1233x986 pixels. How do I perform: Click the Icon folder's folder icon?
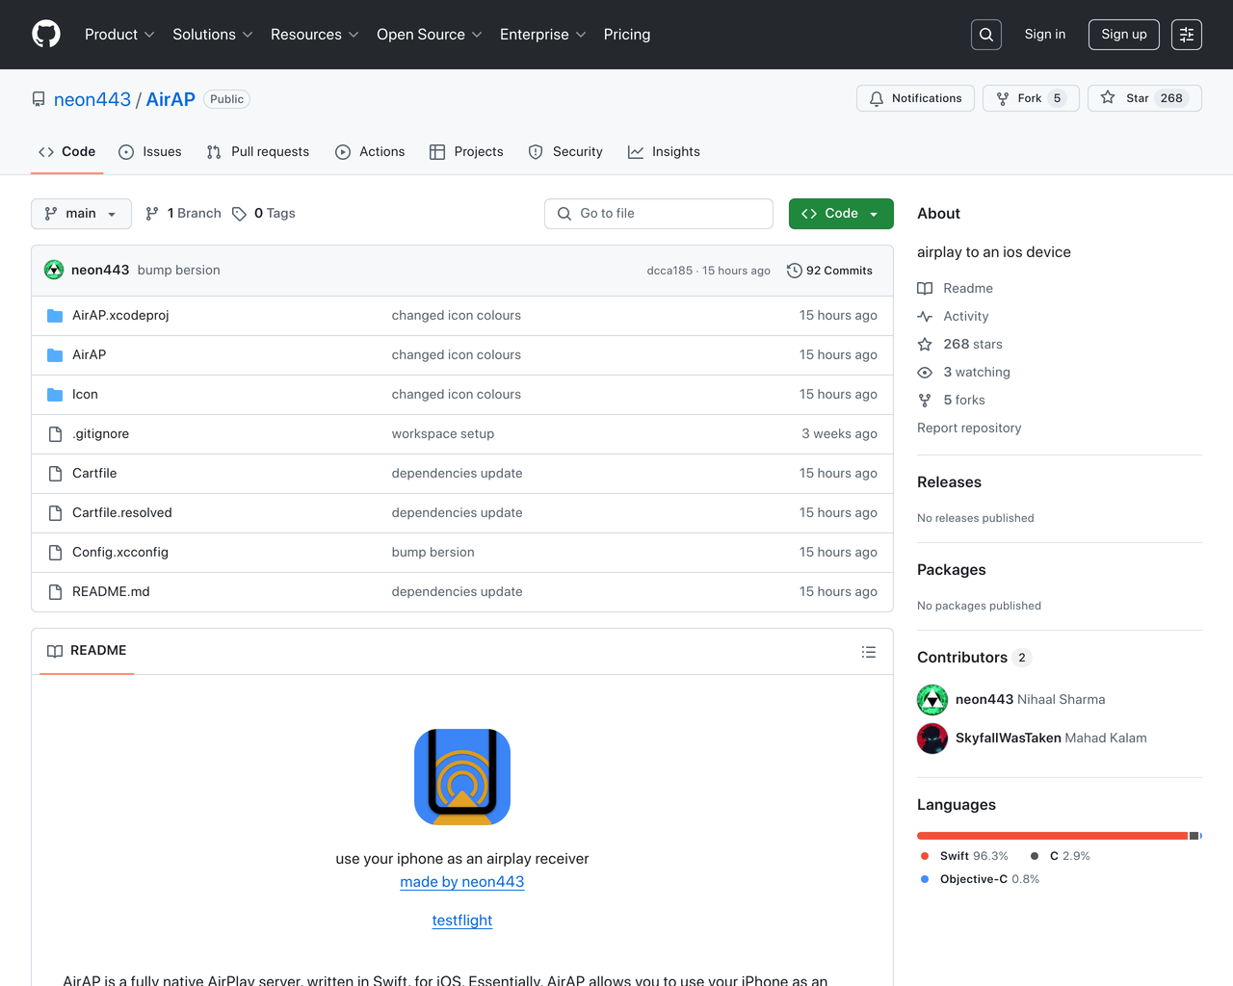(x=55, y=395)
